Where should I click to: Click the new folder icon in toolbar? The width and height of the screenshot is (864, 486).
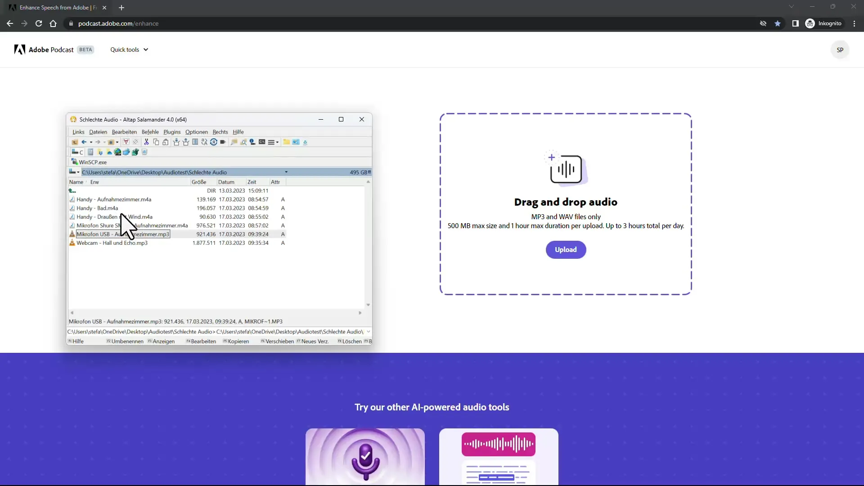286,142
